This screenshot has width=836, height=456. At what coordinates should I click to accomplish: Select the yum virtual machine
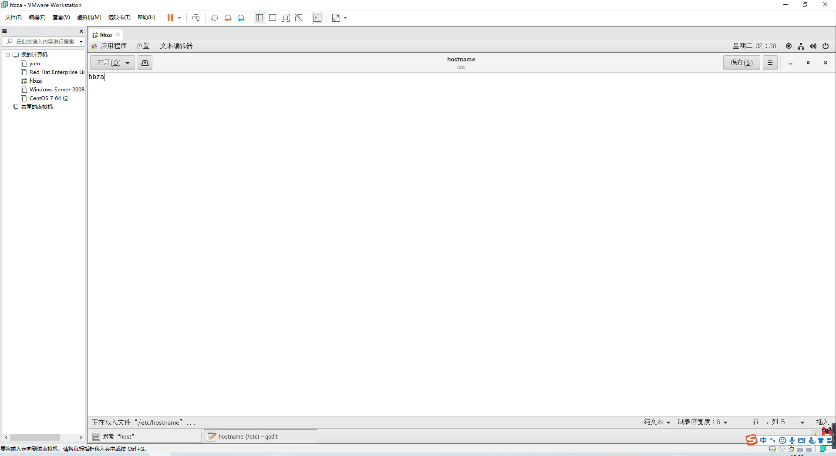[x=35, y=64]
